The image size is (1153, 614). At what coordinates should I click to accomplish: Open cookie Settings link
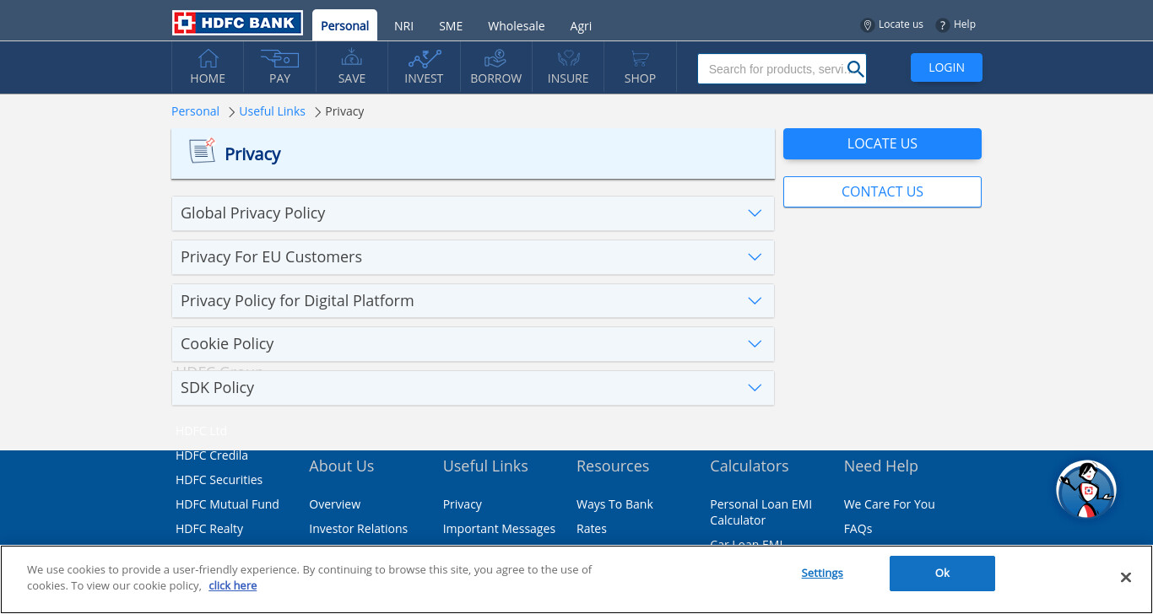point(822,573)
